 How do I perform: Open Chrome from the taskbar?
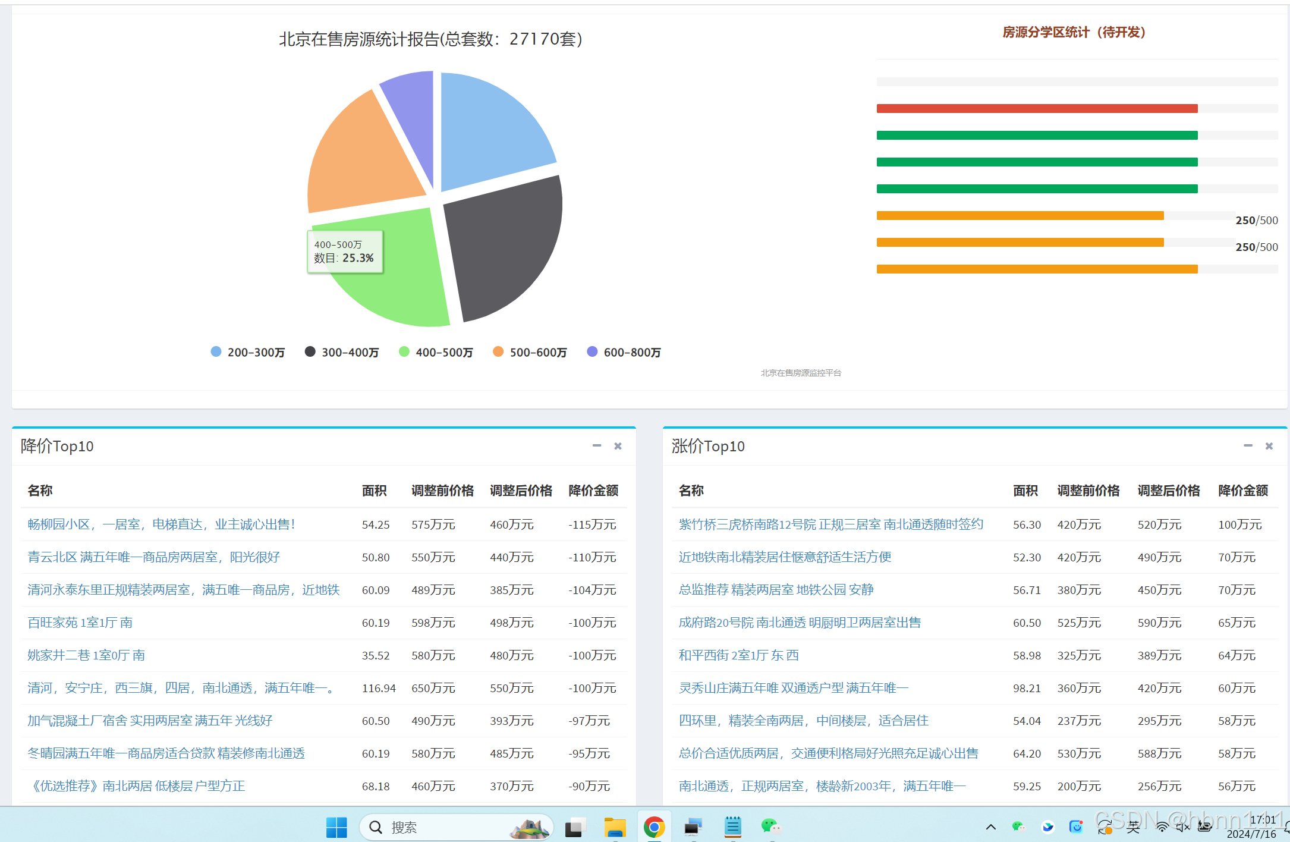point(654,827)
